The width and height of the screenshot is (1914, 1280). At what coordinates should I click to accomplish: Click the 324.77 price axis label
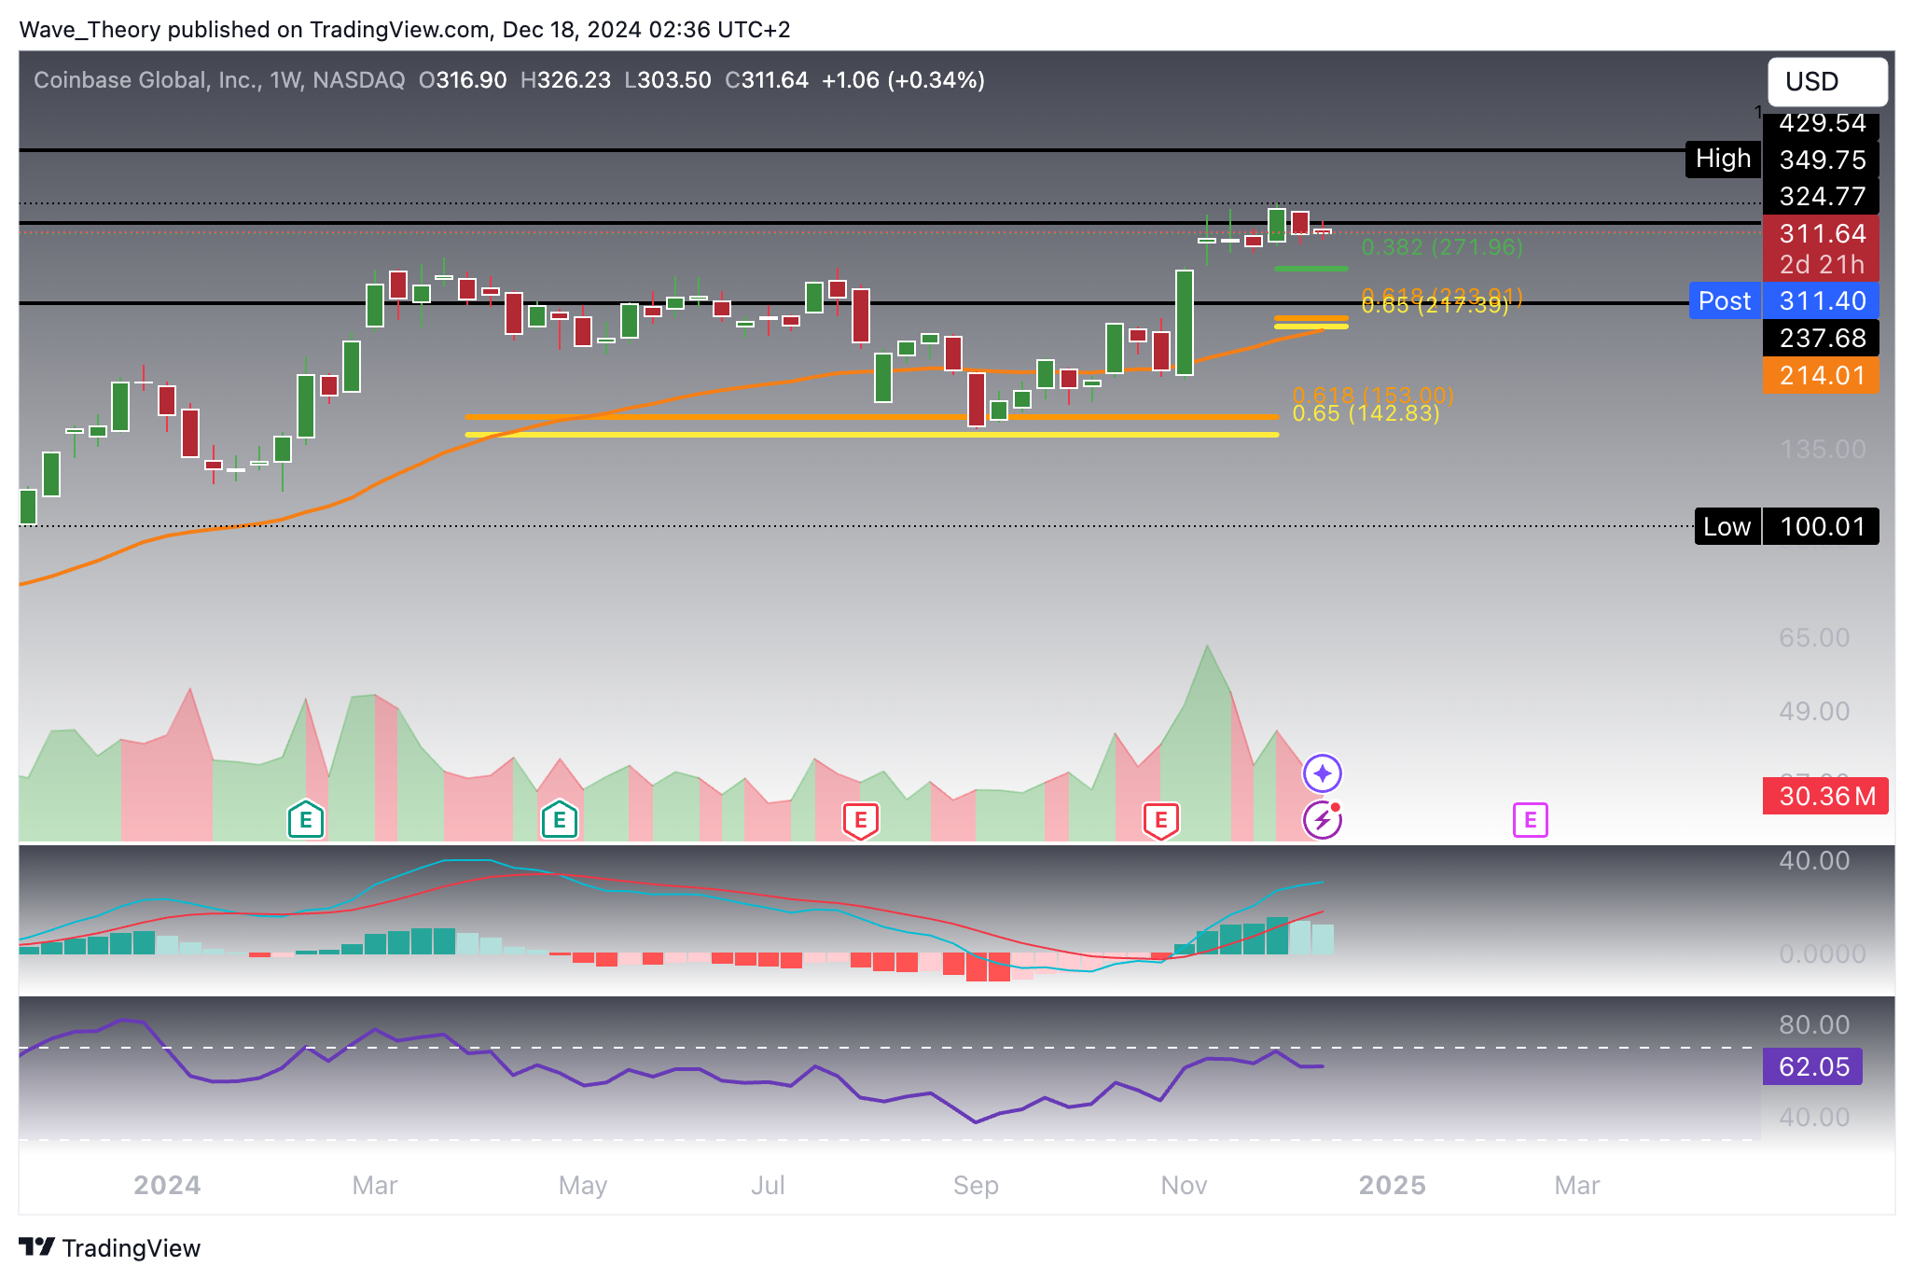tap(1822, 196)
